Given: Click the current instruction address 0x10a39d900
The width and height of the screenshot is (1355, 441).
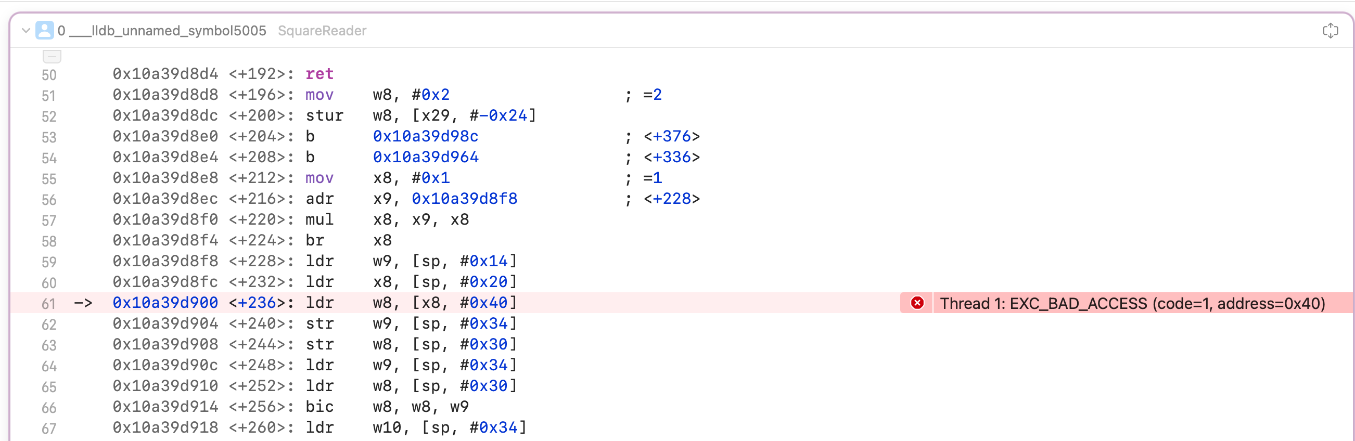Looking at the screenshot, I should (165, 303).
